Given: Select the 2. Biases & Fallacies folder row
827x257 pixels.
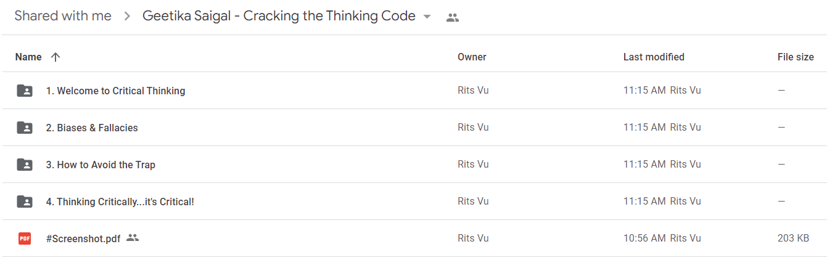Looking at the screenshot, I should click(x=413, y=128).
